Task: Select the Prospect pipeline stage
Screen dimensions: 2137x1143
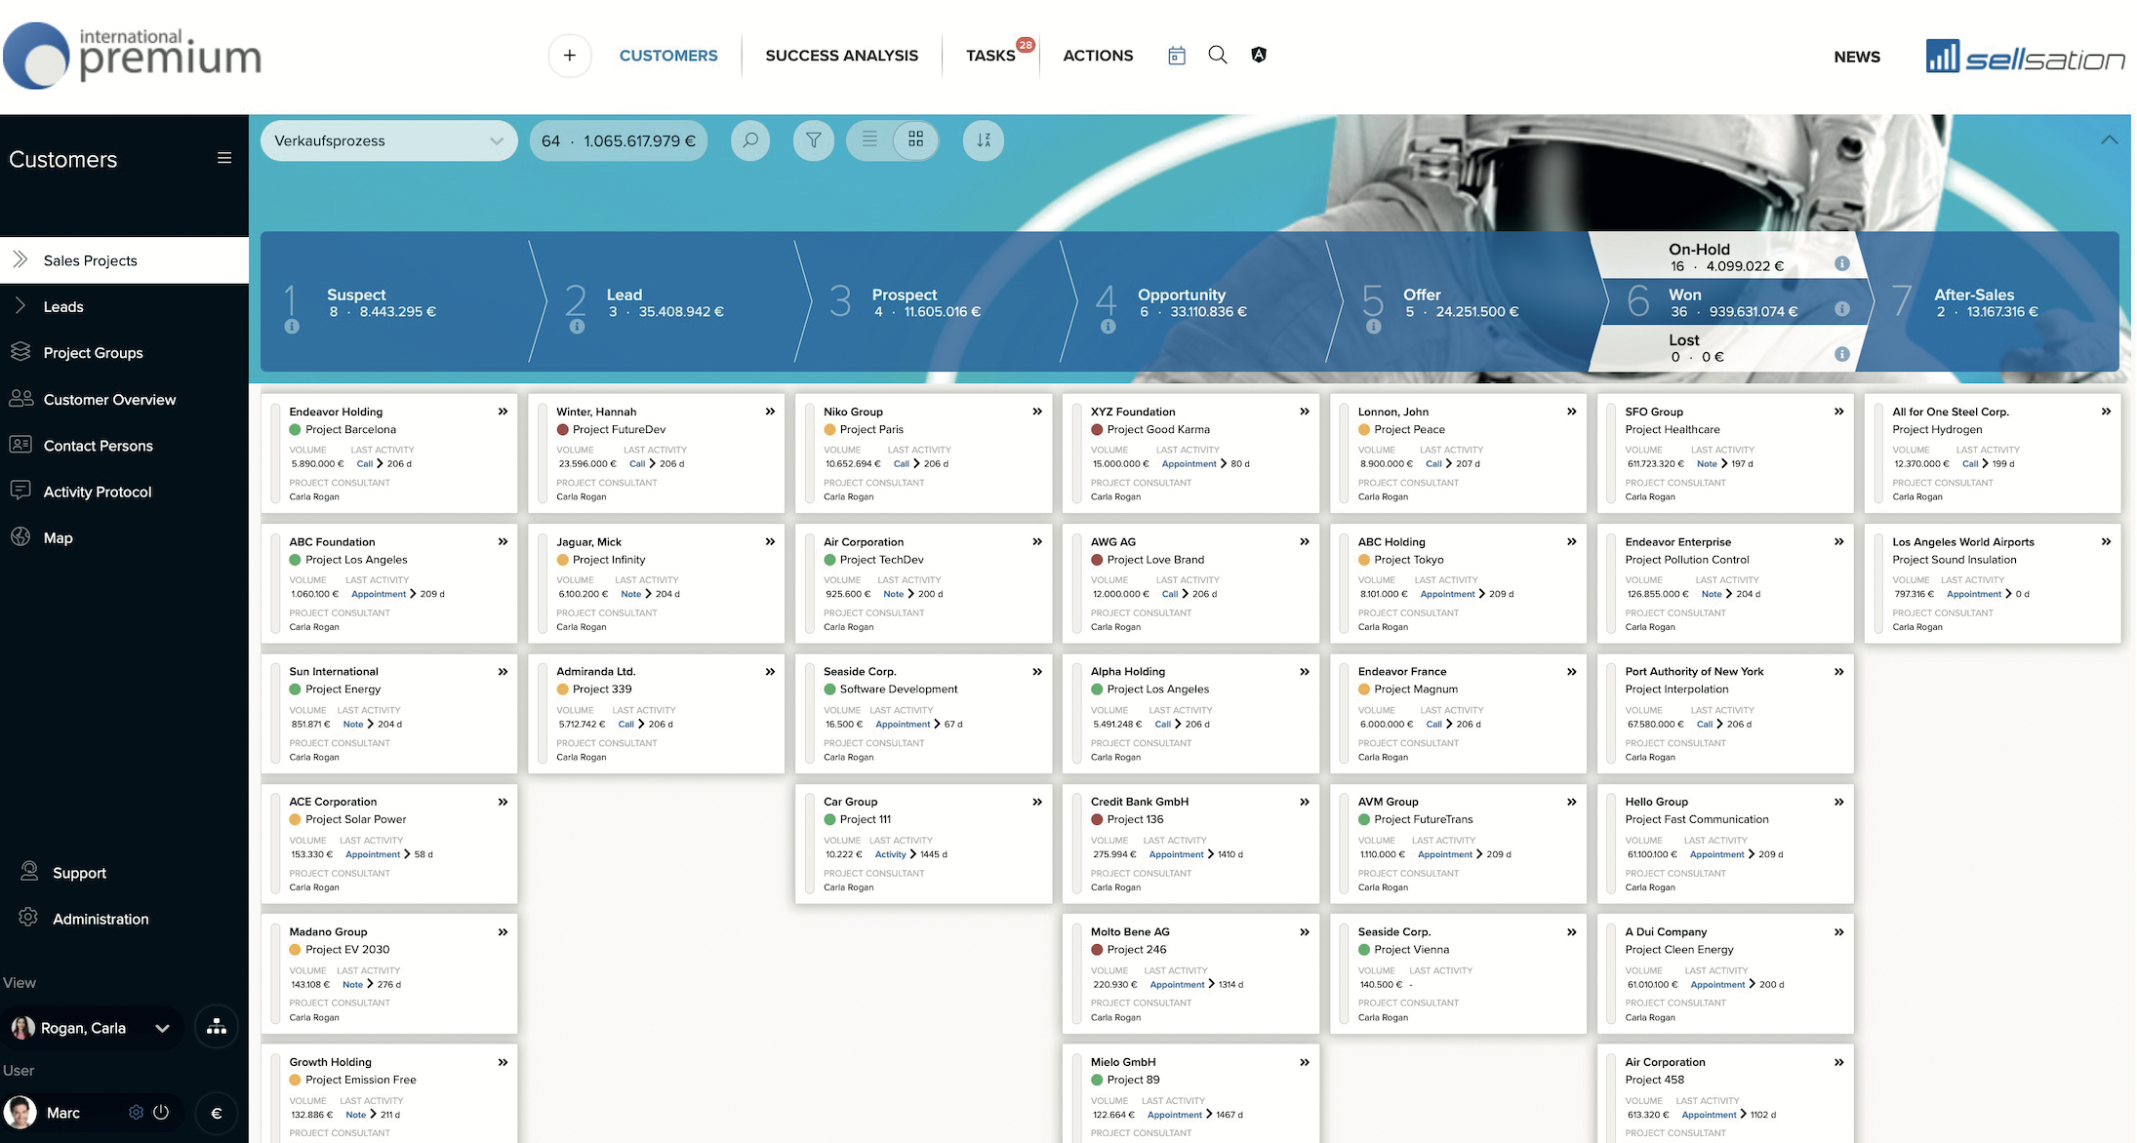Action: (x=935, y=302)
